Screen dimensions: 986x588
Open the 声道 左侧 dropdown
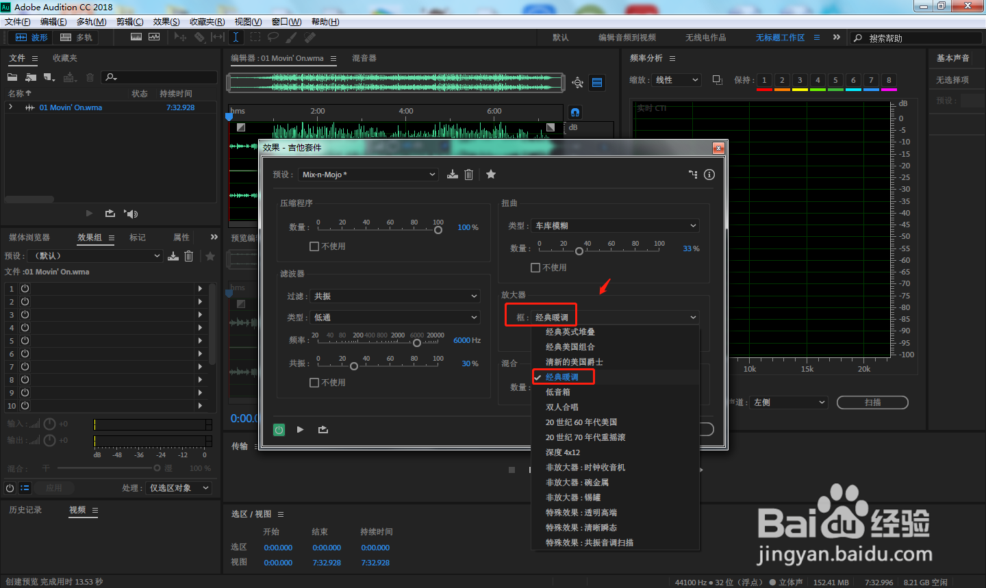click(x=789, y=402)
